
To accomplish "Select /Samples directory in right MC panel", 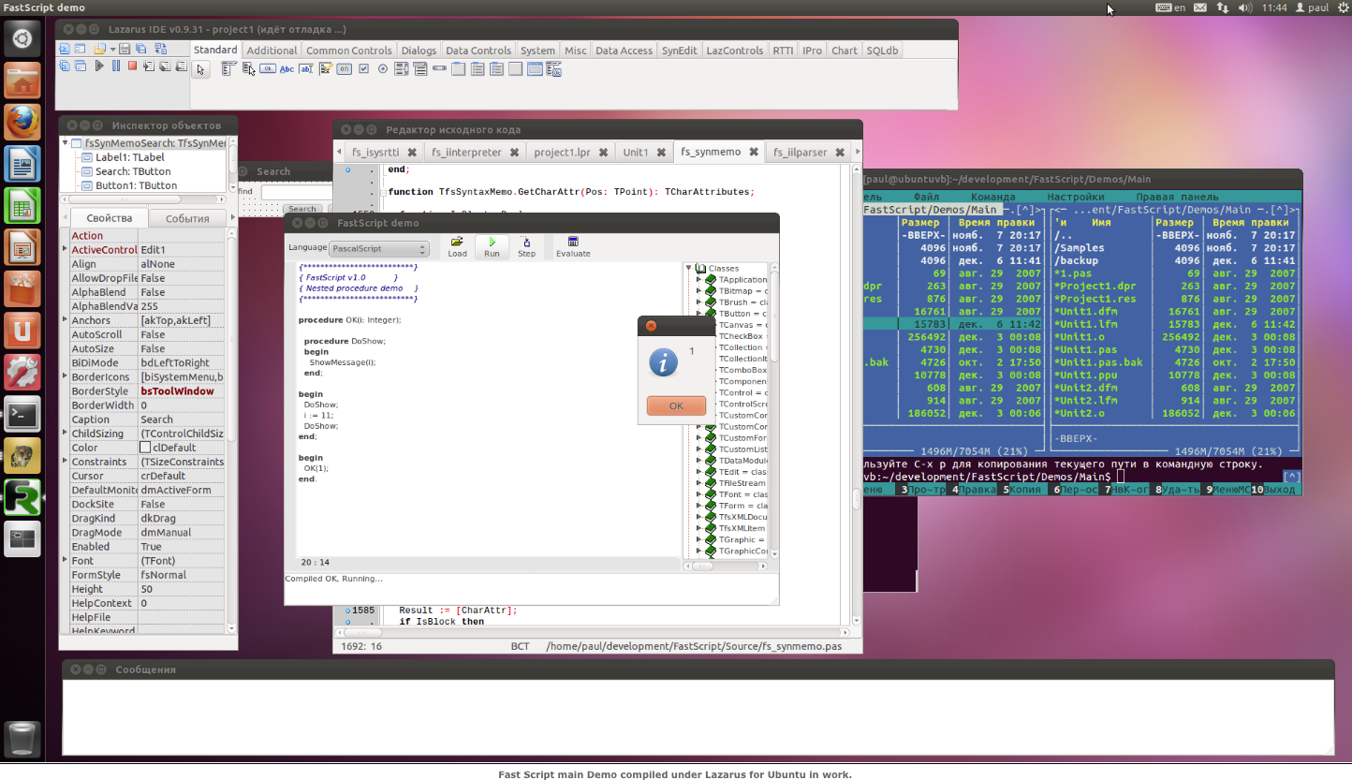I will (1175, 248).
